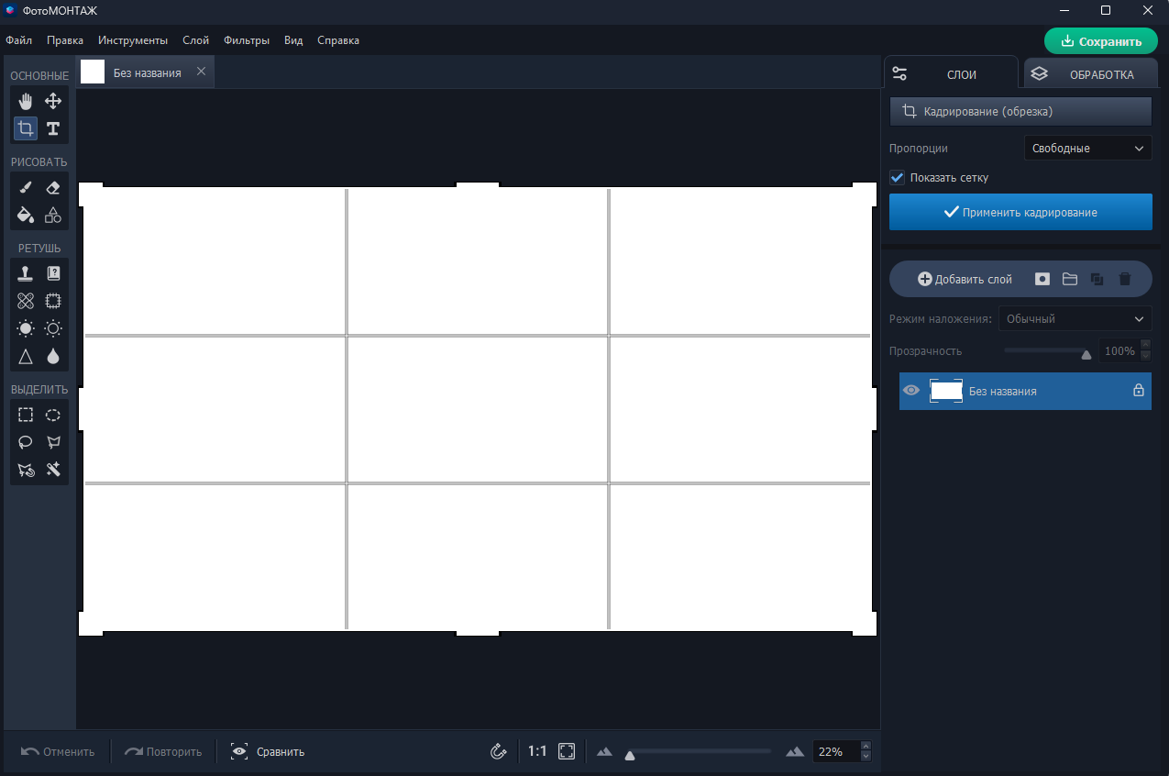Click the Добавить слой button
Viewport: 1169px width, 776px height.
pyautogui.click(x=965, y=279)
